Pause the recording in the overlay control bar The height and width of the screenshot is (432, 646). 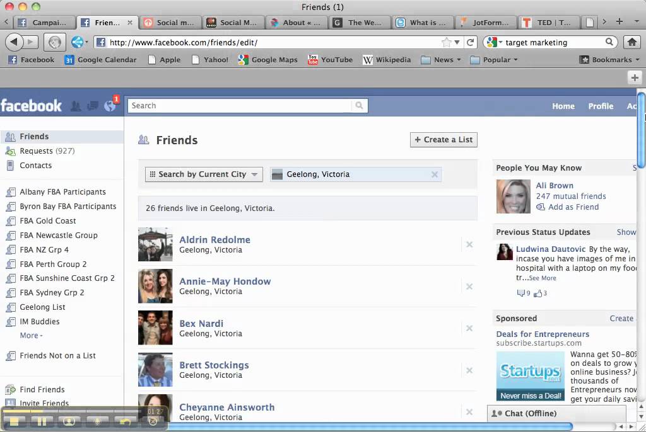(x=42, y=421)
